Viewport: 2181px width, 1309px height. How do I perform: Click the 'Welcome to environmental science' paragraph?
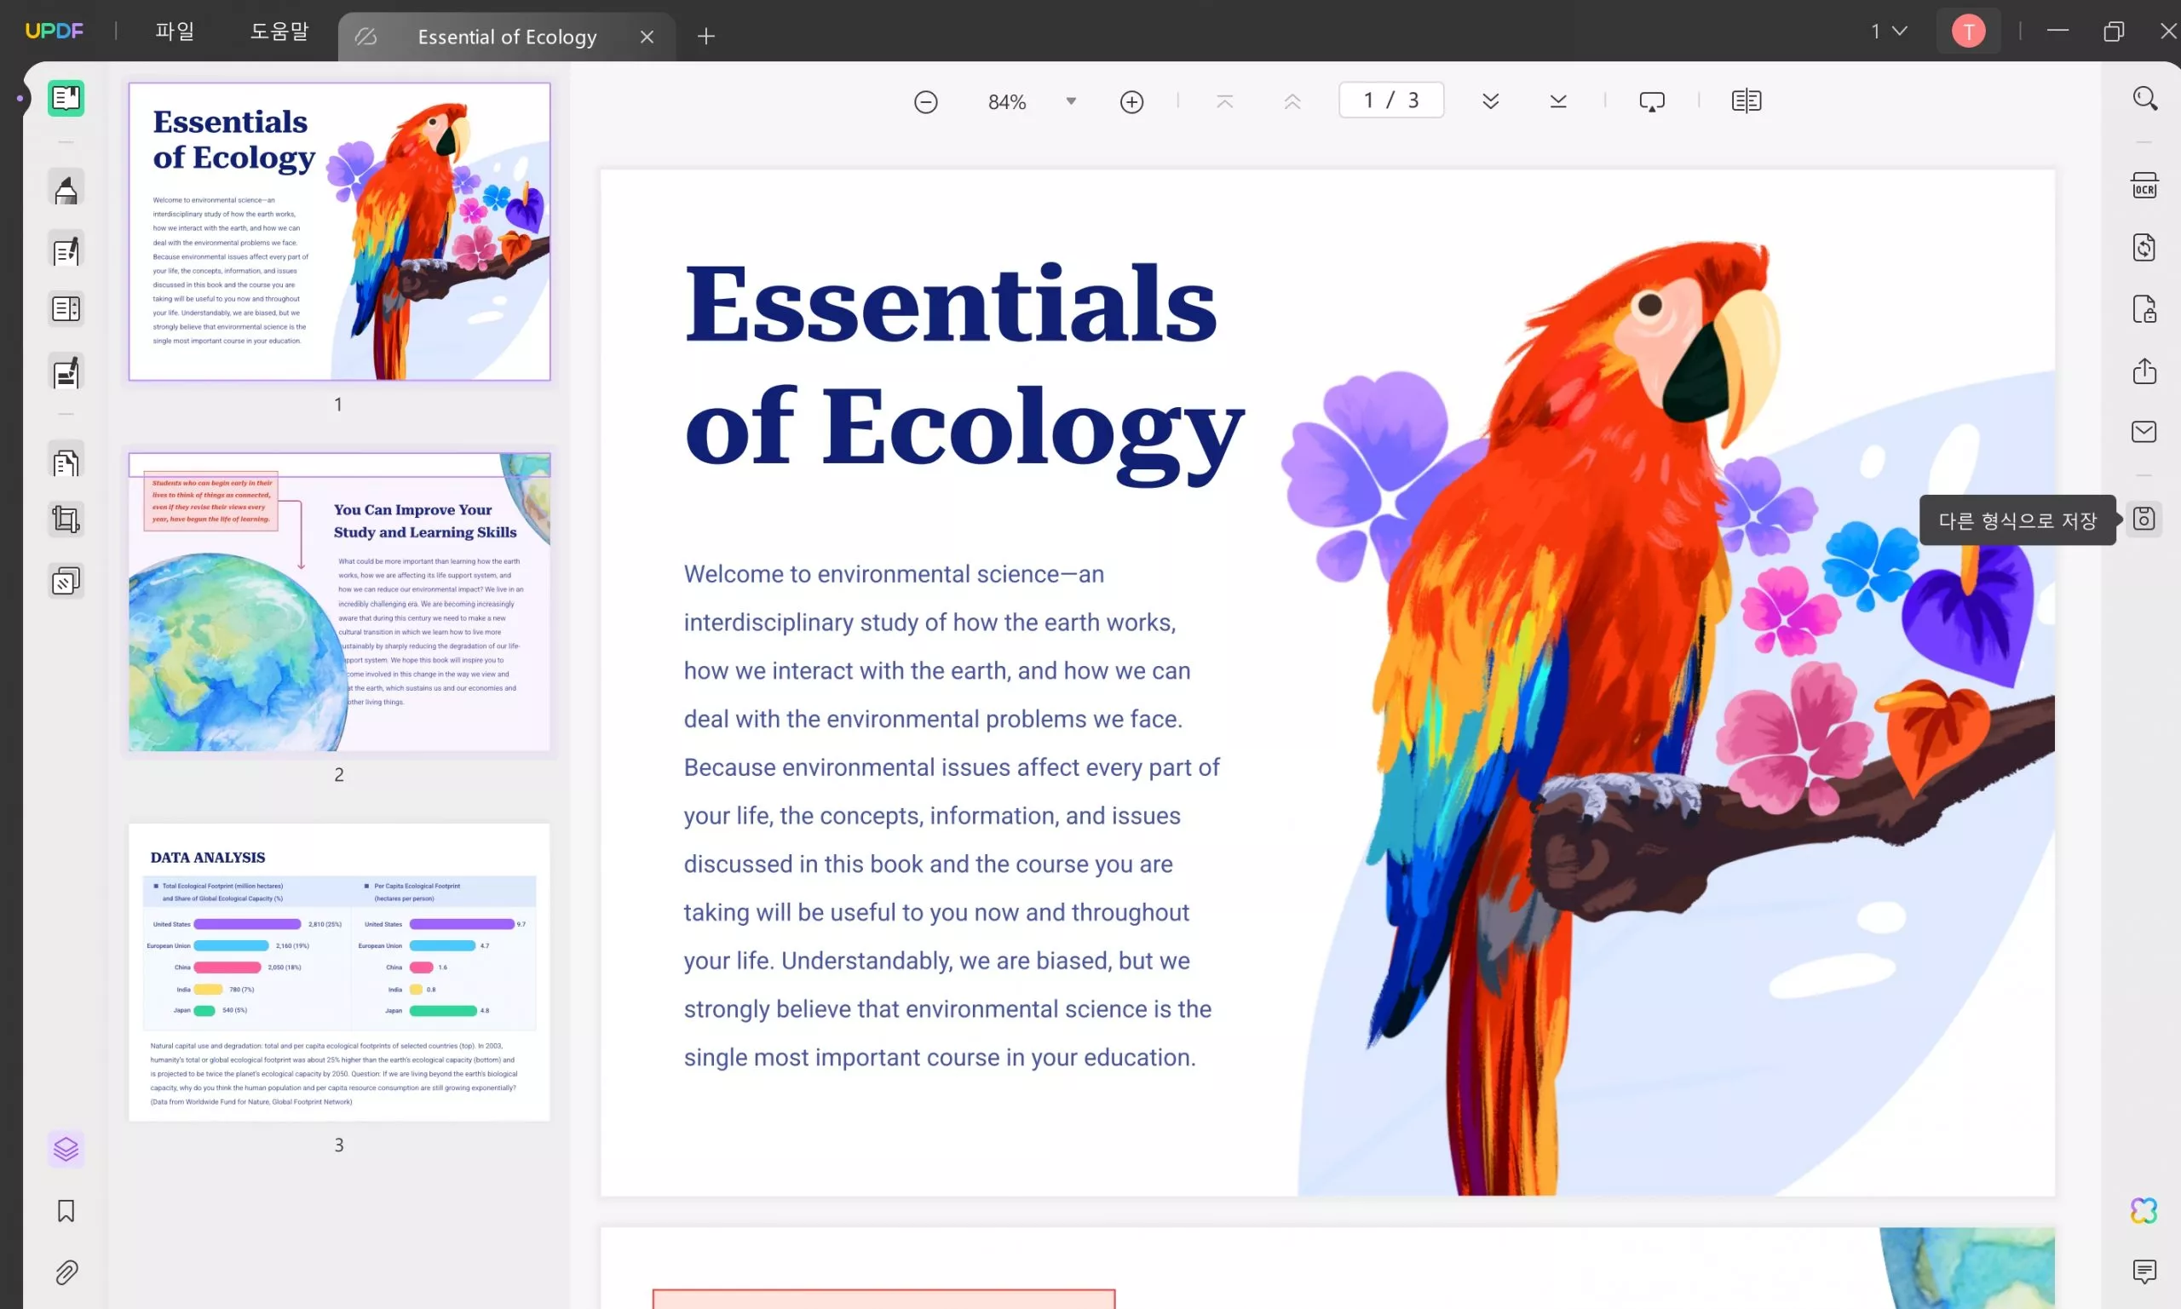(952, 815)
